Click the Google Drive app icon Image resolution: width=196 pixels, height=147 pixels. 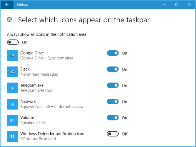tap(12, 55)
